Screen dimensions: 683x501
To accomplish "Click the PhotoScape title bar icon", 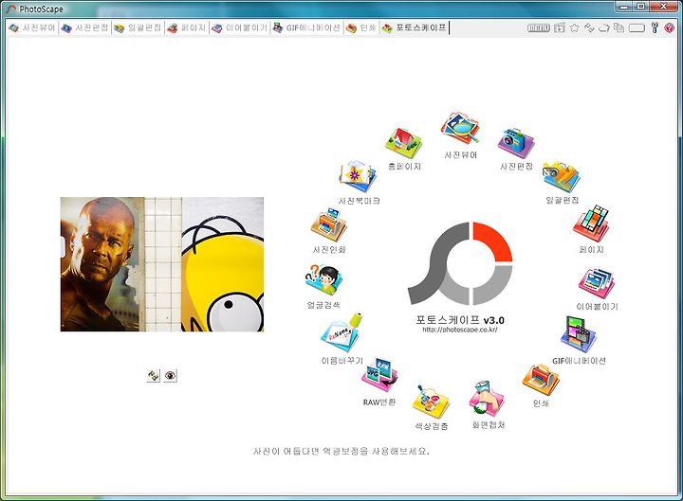I will click(x=11, y=9).
